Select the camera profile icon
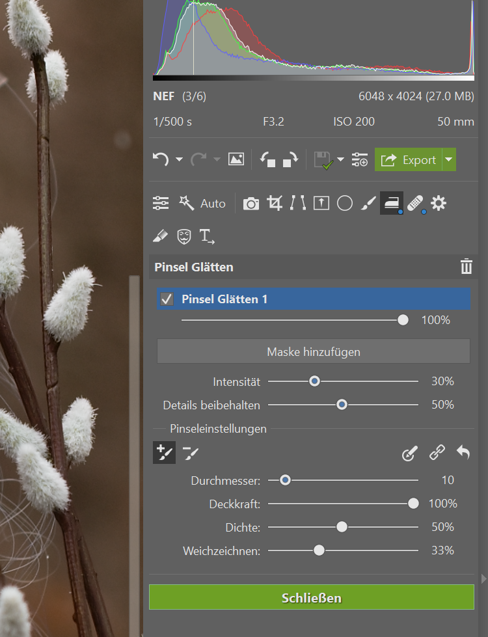The height and width of the screenshot is (637, 488). pos(251,204)
